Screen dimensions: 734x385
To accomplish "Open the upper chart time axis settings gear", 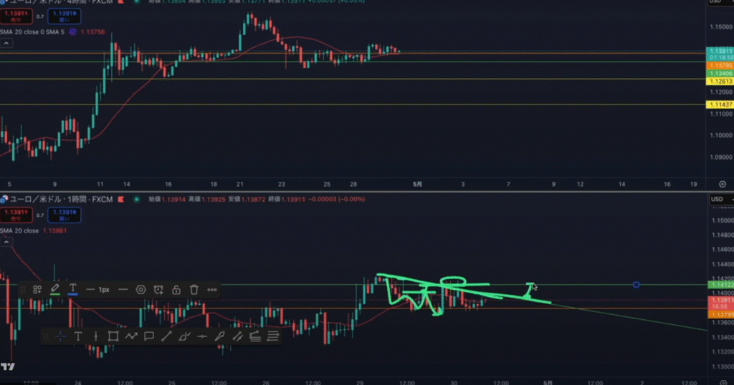I will coord(723,185).
